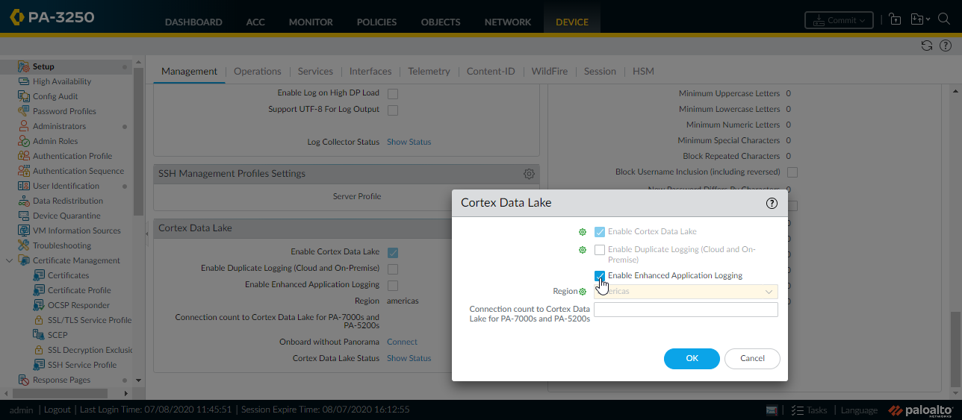Click the Connection count input field

click(x=686, y=310)
